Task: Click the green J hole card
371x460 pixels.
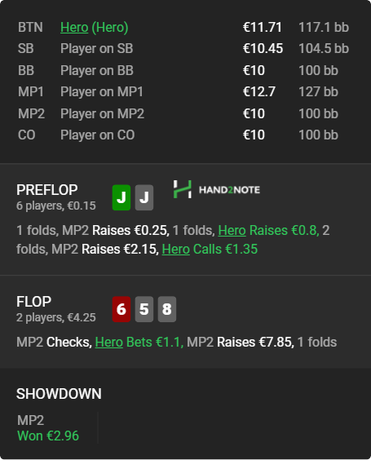Action: [121, 197]
